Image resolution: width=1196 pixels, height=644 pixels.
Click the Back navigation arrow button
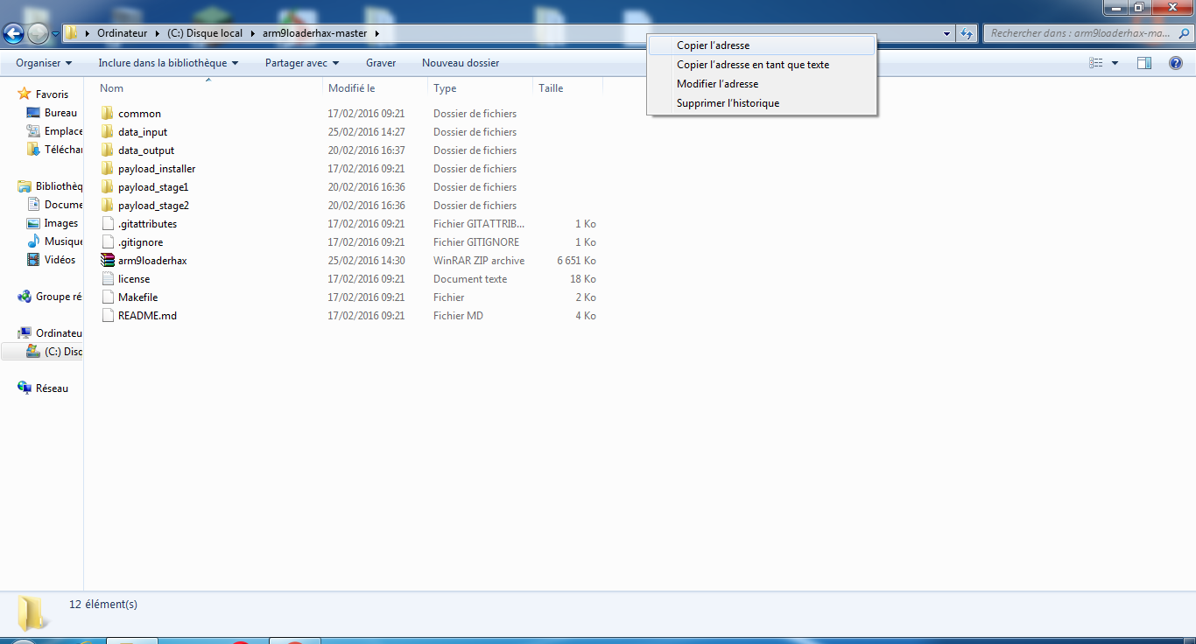pyautogui.click(x=13, y=34)
